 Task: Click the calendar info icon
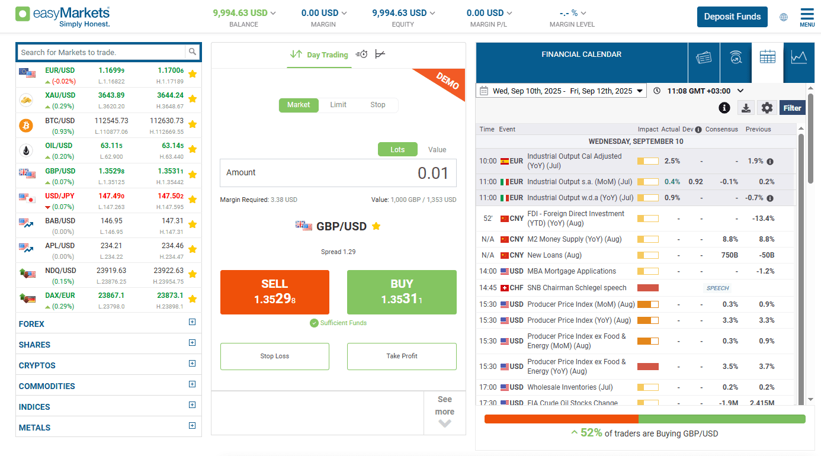tap(724, 108)
